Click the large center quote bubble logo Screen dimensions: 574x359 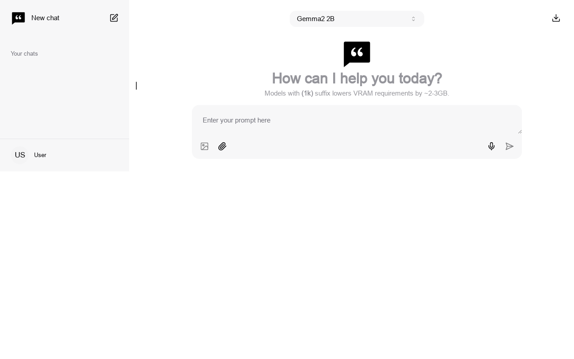[x=357, y=54]
